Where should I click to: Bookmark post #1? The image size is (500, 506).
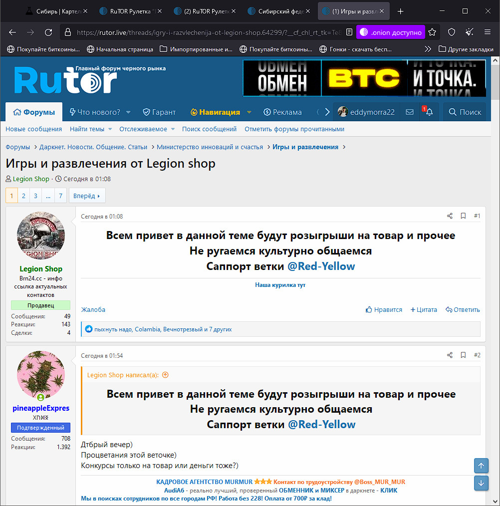pyautogui.click(x=463, y=216)
